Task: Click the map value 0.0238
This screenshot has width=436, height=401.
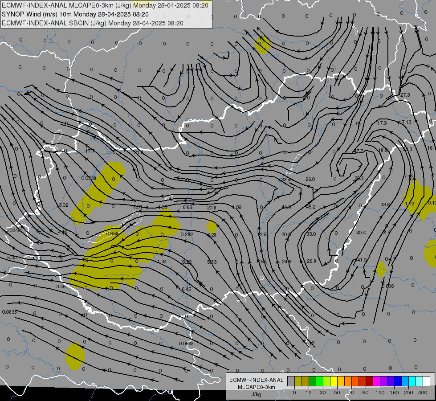Action: click(x=89, y=178)
